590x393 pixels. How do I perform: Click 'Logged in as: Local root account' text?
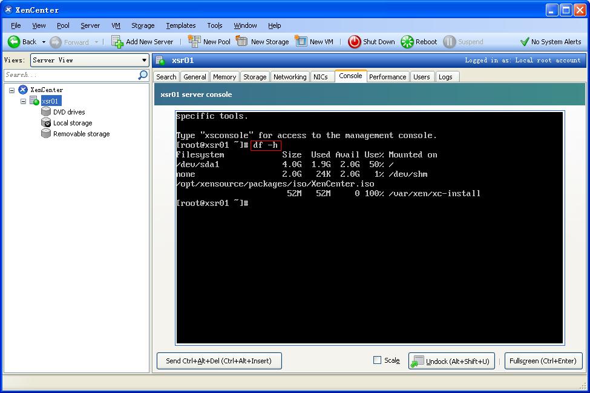(x=523, y=60)
